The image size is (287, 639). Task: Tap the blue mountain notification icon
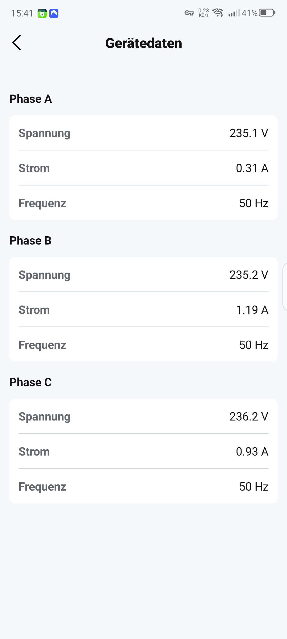(x=54, y=13)
